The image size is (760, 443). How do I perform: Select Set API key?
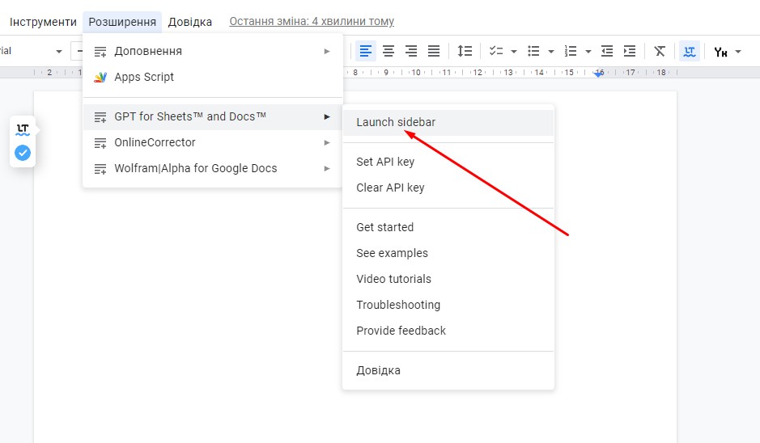point(448,162)
